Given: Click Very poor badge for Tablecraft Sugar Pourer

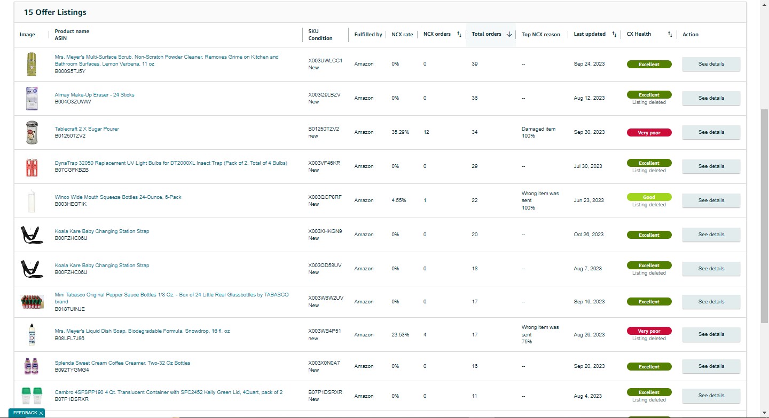Looking at the screenshot, I should (649, 133).
